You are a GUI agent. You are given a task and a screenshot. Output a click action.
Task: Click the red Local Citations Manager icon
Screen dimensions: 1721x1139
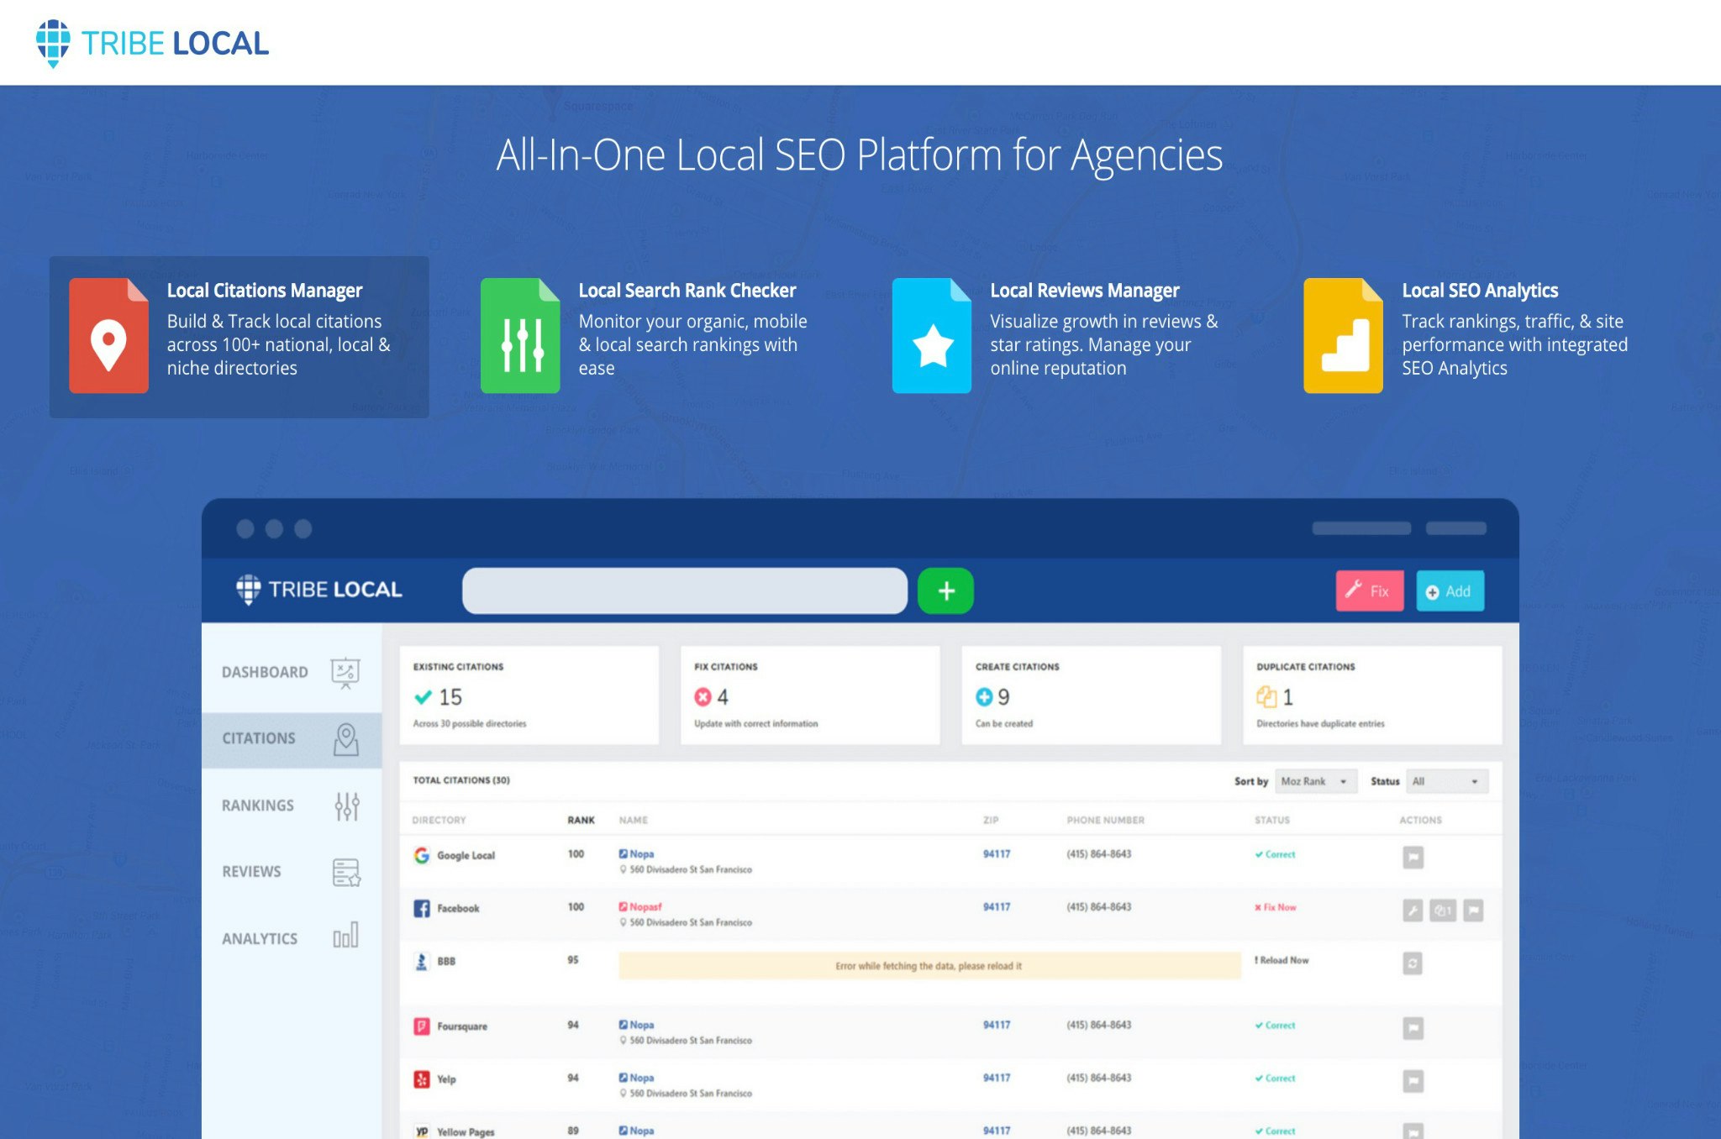(x=108, y=335)
